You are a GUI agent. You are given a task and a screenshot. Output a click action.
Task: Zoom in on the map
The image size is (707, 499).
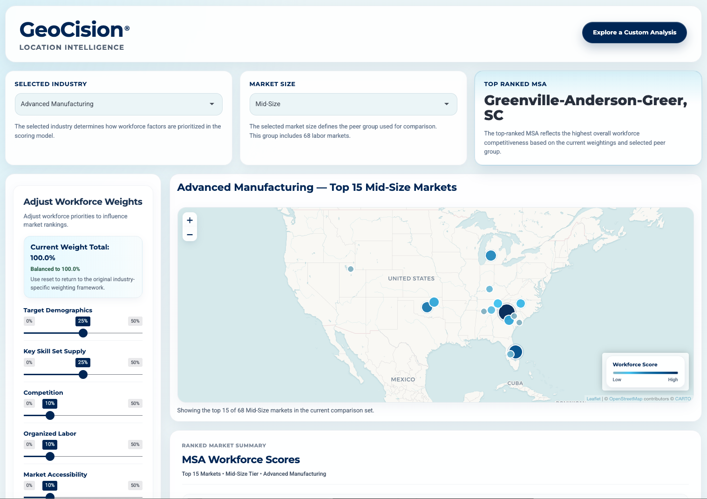190,220
